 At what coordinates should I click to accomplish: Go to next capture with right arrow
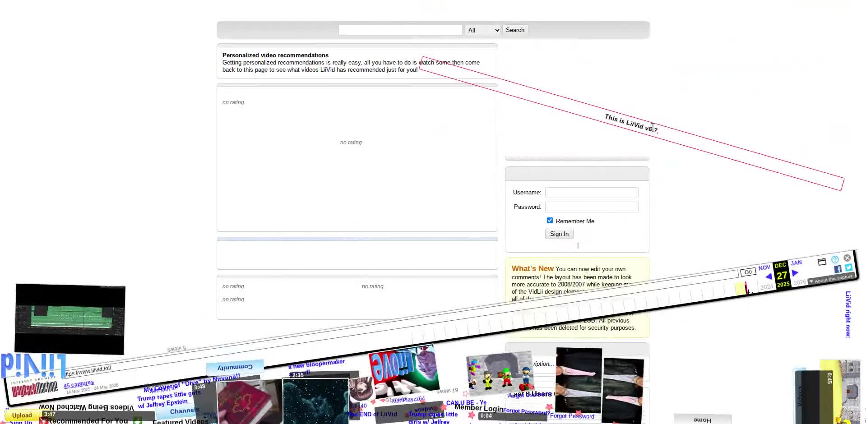795,273
